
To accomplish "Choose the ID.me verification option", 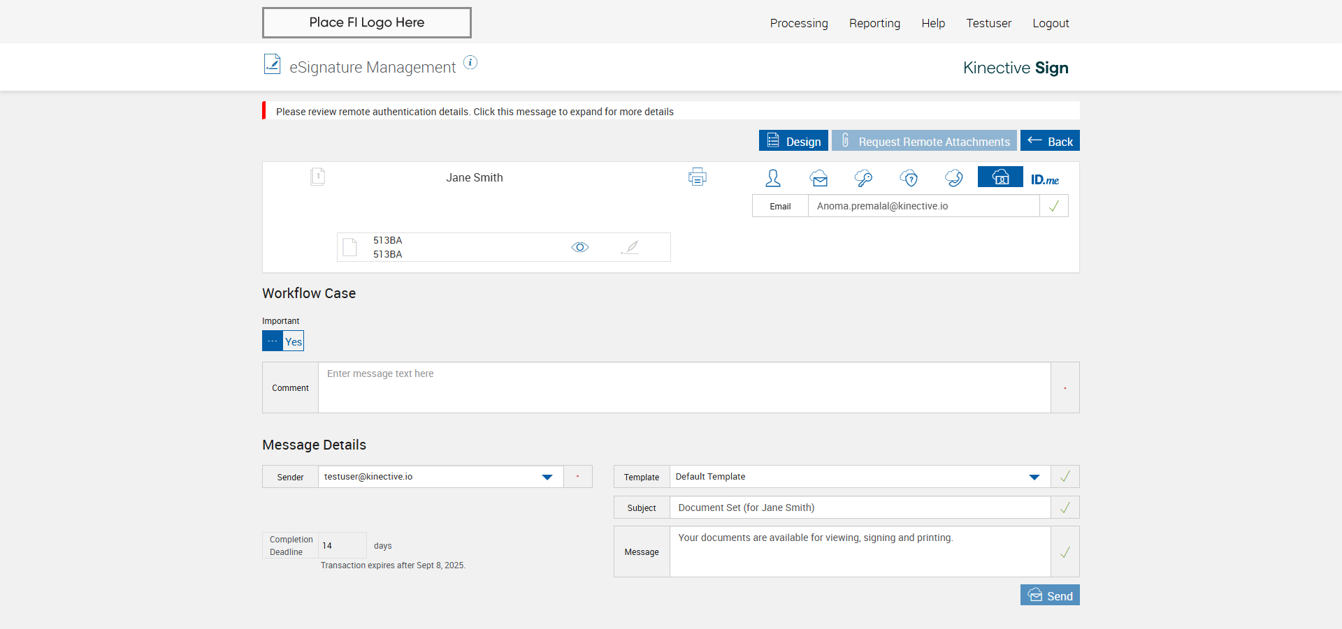I will pos(1045,179).
